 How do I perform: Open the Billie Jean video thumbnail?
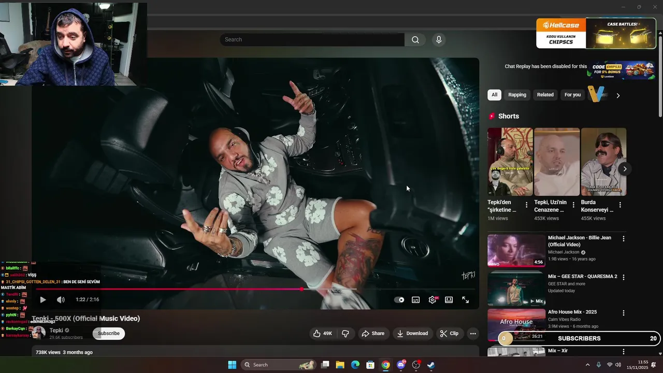[x=516, y=251]
